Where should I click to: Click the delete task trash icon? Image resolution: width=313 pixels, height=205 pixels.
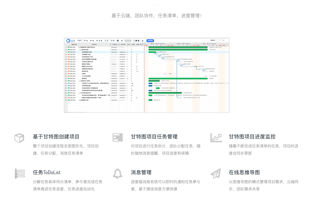[x=101, y=41]
